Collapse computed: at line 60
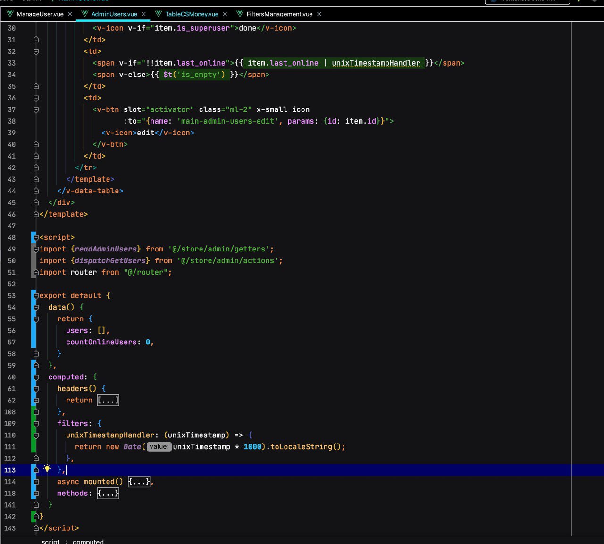 pyautogui.click(x=36, y=377)
